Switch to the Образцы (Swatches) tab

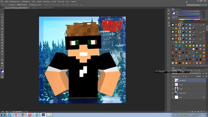[x=178, y=9]
